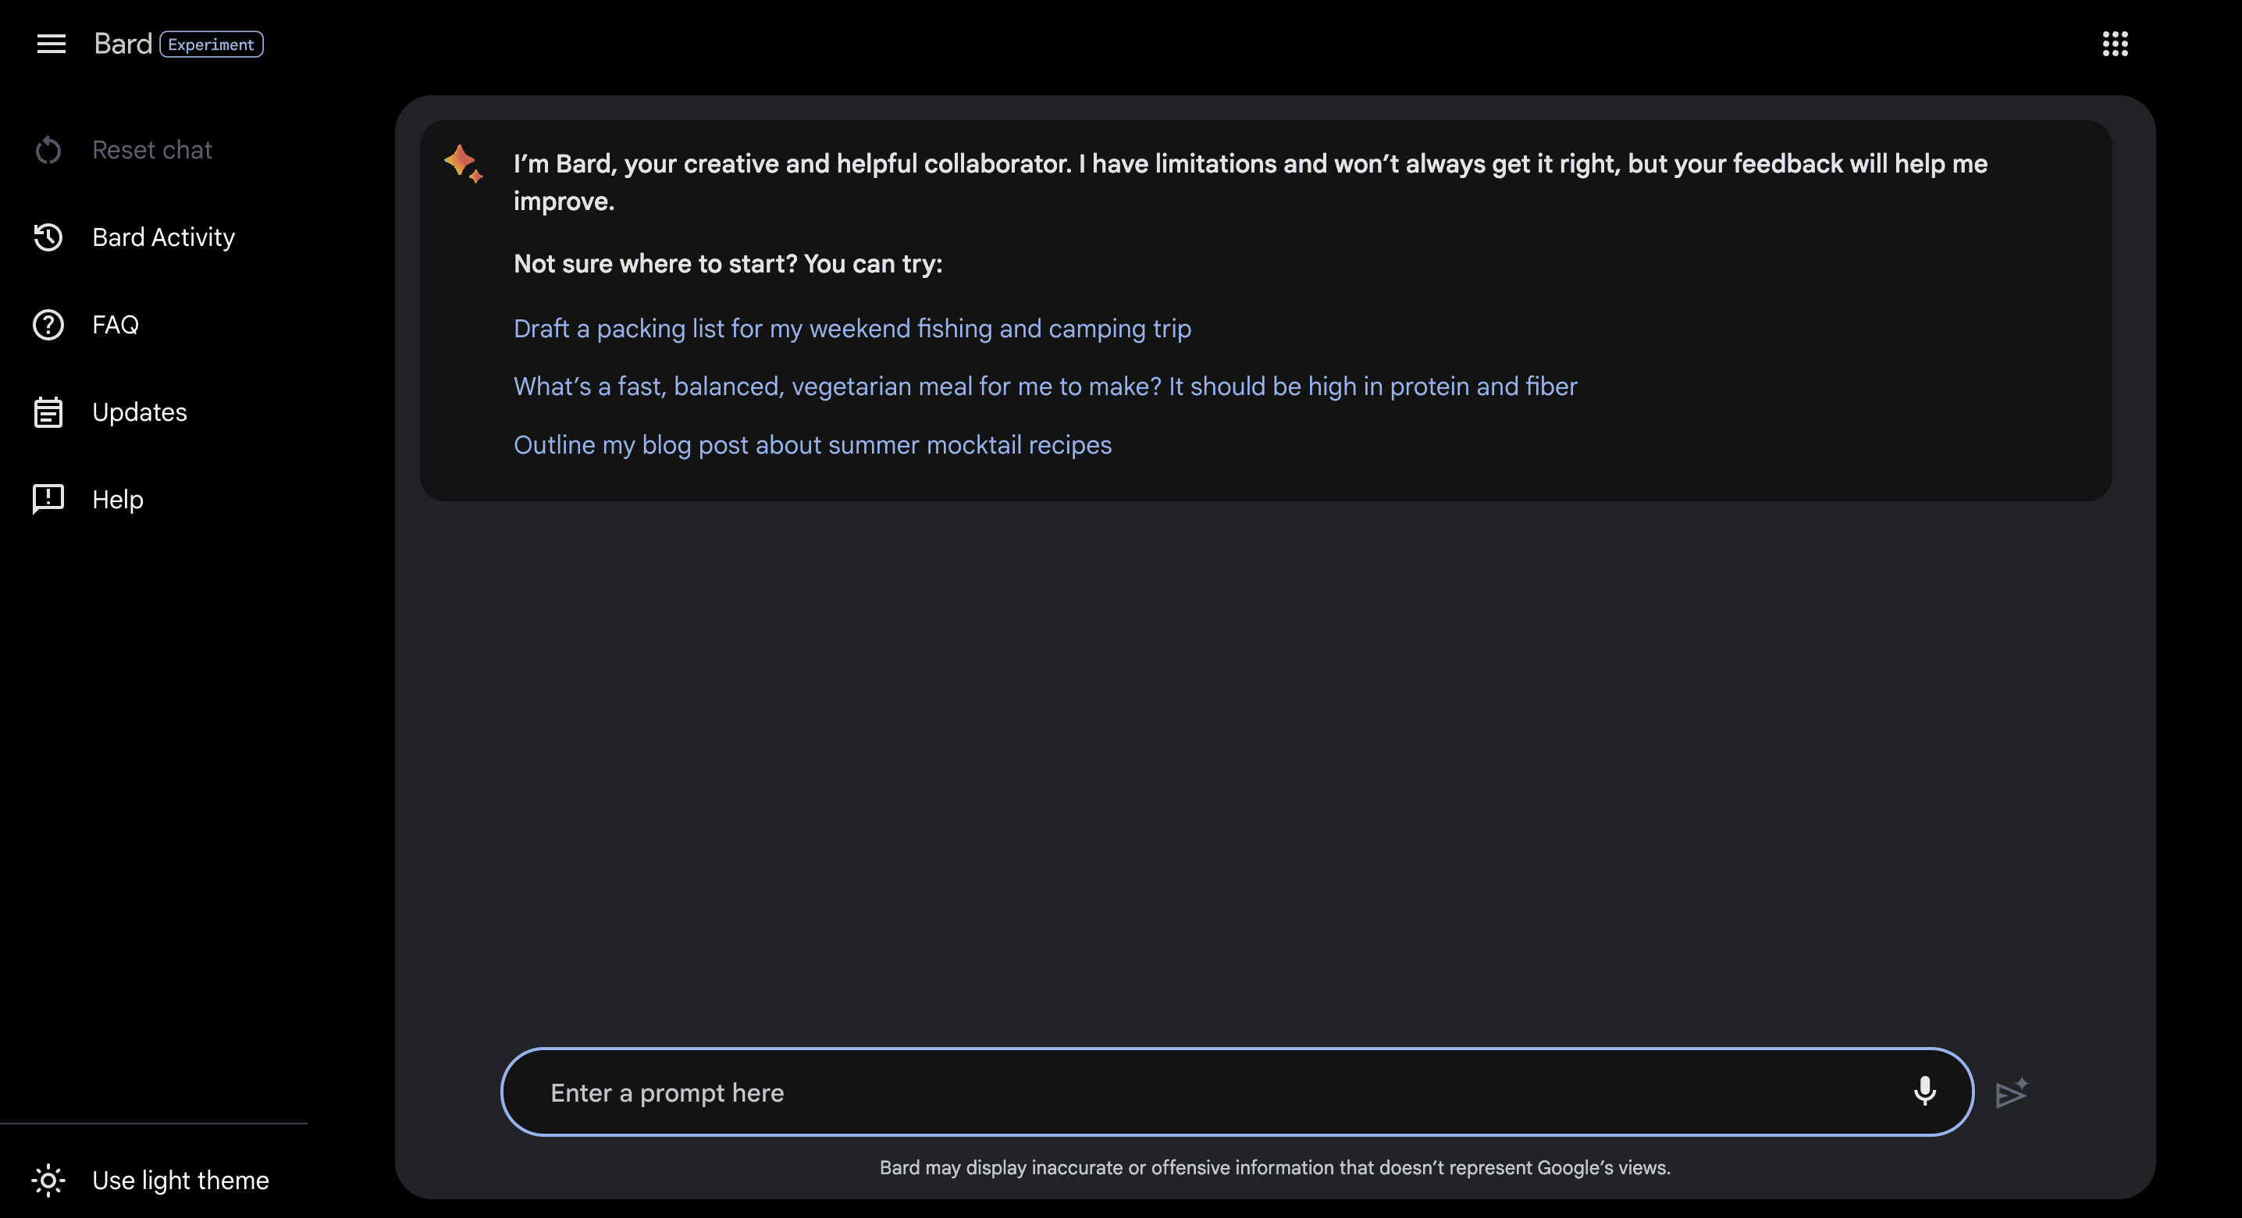
Task: Toggle Use light theme
Action: (151, 1181)
